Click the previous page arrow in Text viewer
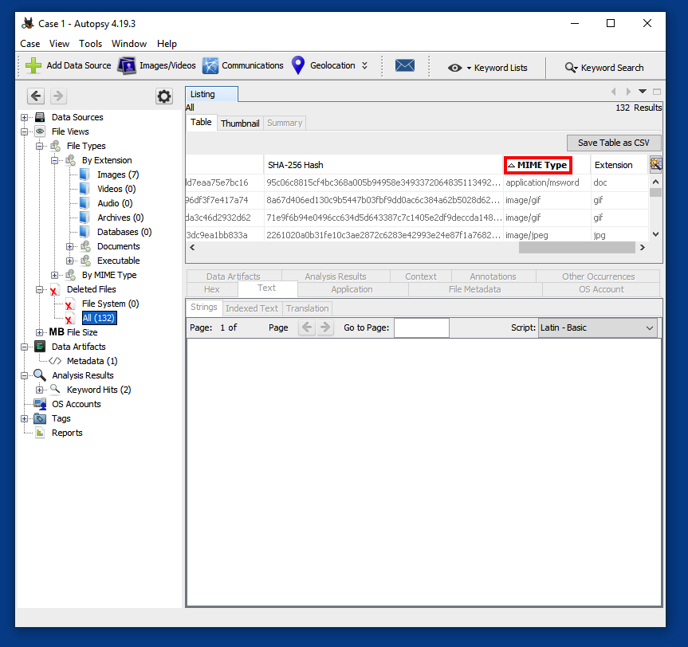 pyautogui.click(x=307, y=327)
